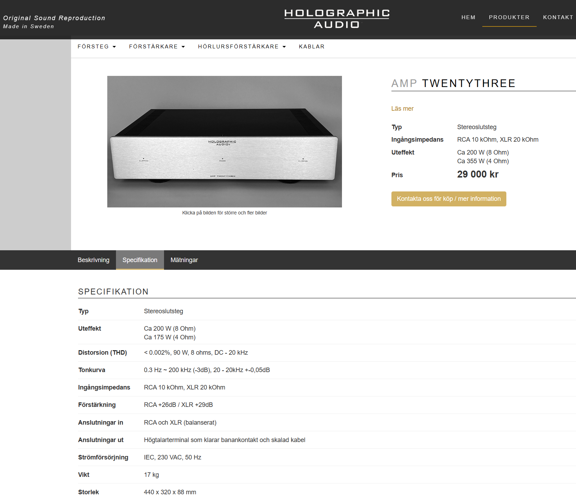Click the Läs mer link
The height and width of the screenshot is (496, 576).
[402, 109]
